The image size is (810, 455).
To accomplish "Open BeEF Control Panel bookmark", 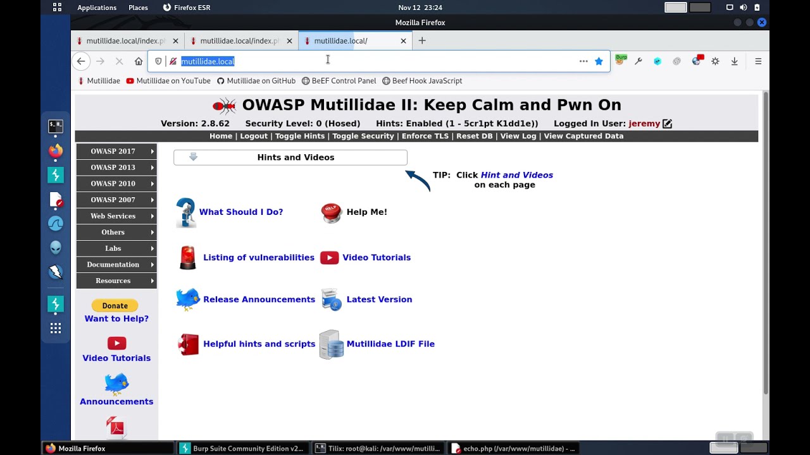I will (x=339, y=81).
